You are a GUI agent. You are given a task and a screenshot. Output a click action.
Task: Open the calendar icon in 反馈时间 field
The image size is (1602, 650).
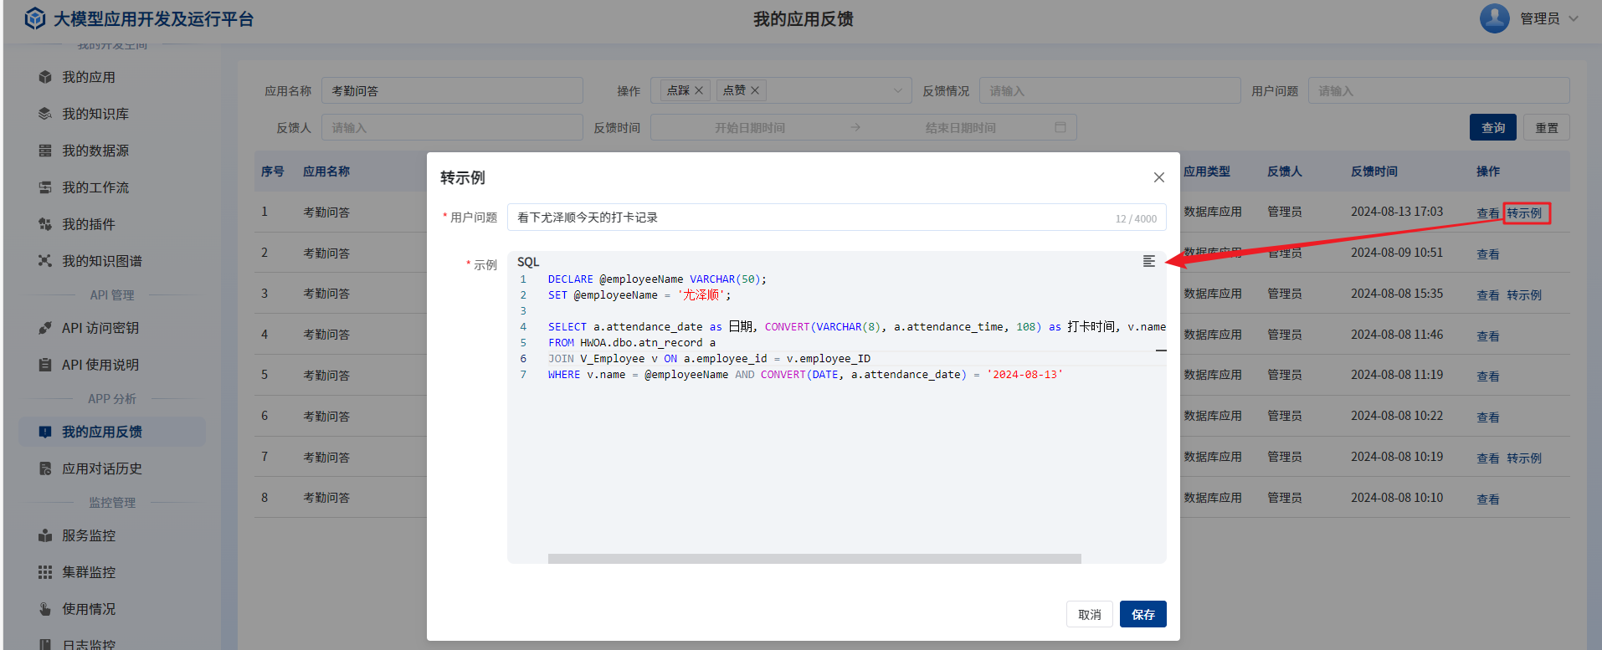click(1060, 127)
